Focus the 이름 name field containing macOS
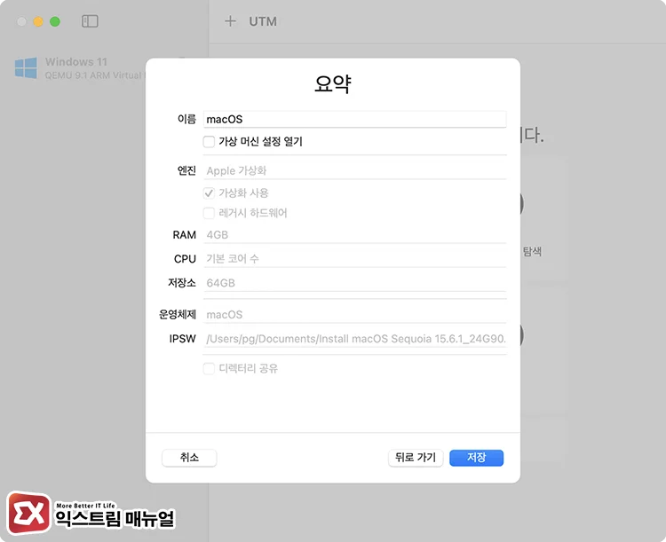666x542 pixels. 354,119
